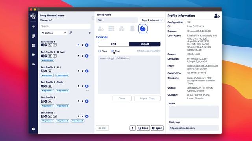This screenshot has height=141, width=252.
Task: Save the profile
Action: [143, 128]
